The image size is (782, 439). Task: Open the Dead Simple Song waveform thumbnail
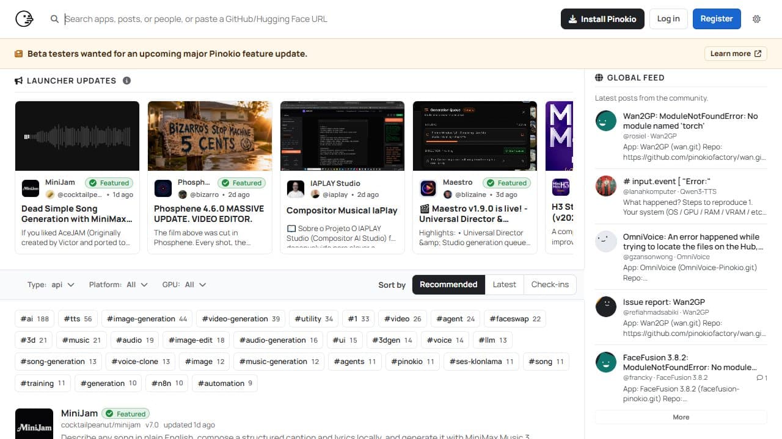click(x=78, y=136)
